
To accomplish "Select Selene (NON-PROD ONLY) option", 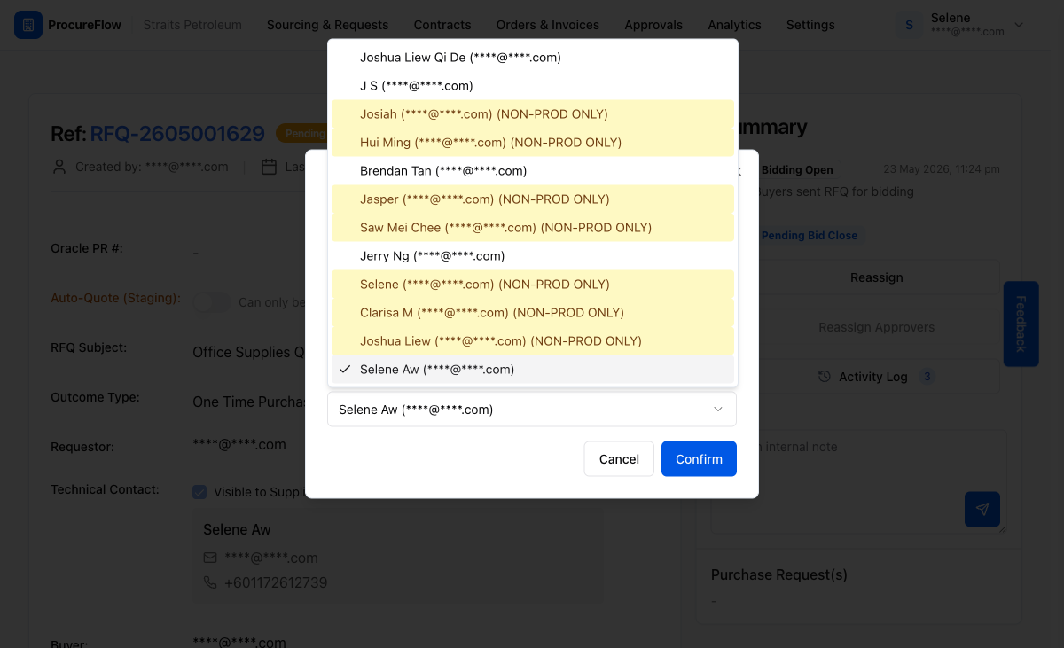I will (x=532, y=285).
